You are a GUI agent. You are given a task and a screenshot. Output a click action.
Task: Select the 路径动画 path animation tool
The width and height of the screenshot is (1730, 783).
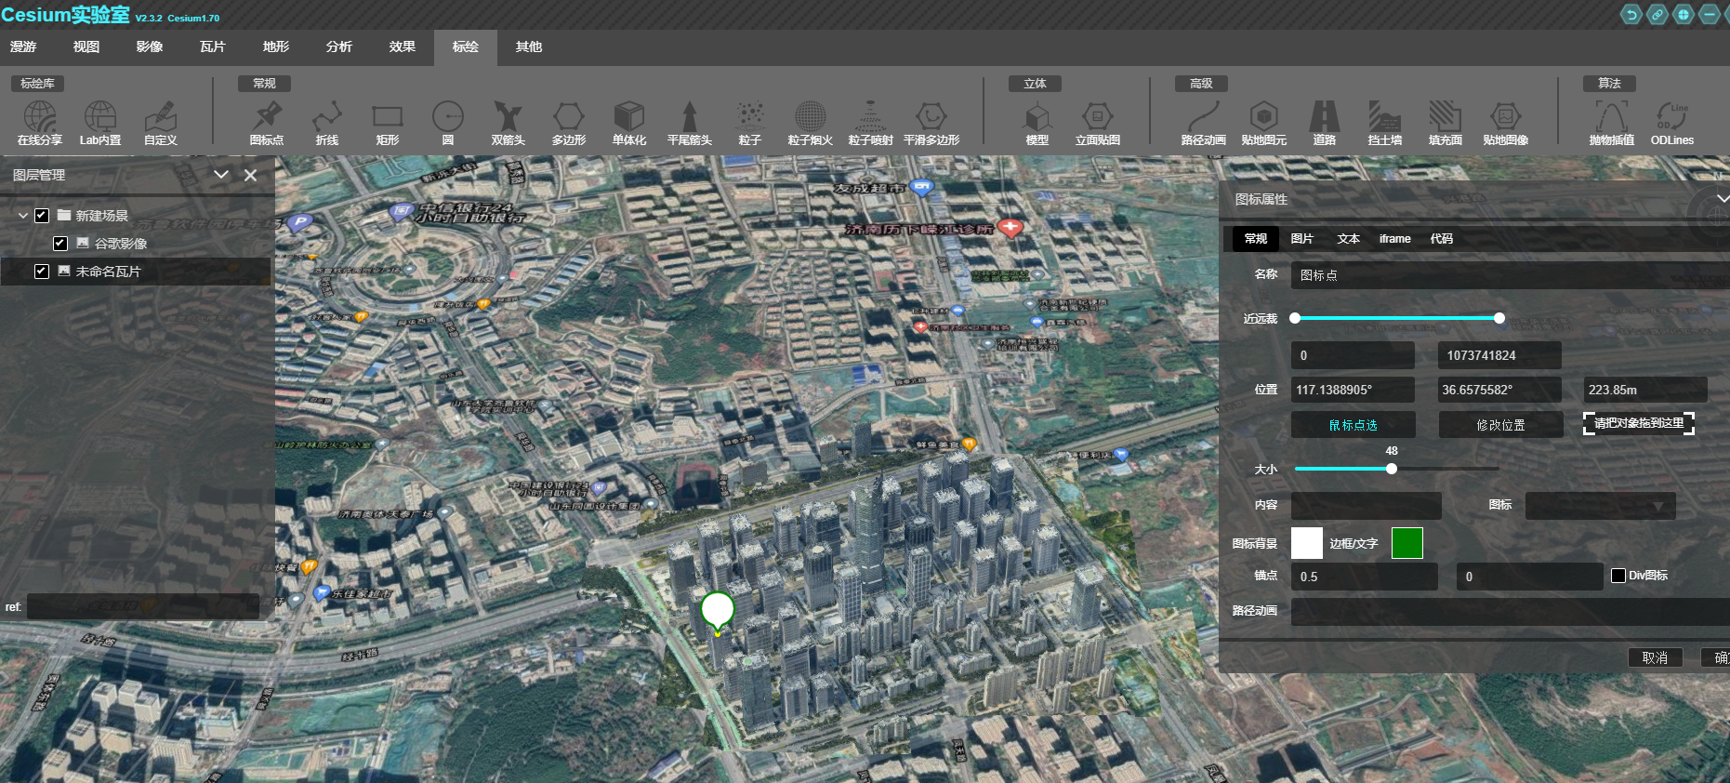pyautogui.click(x=1204, y=124)
